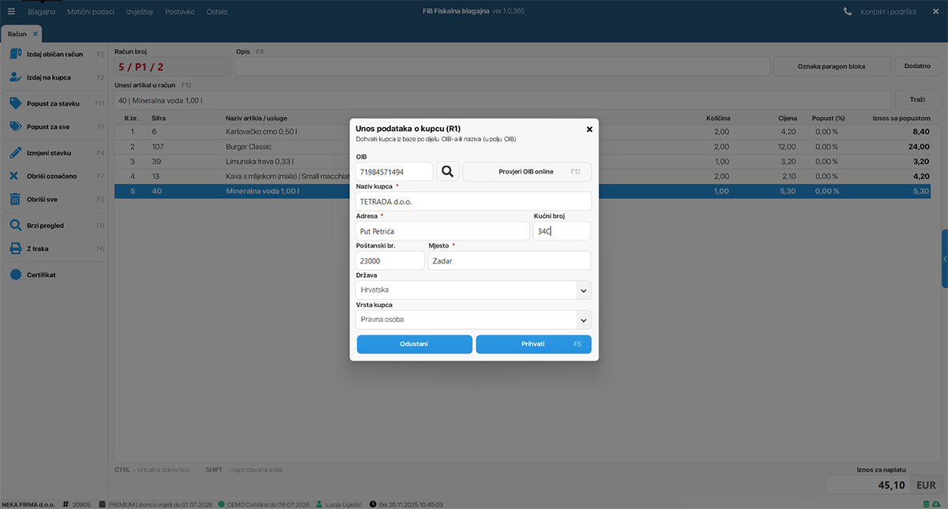This screenshot has width=948, height=509.
Task: Expand the Vrsta kupca dropdown
Action: (583, 320)
